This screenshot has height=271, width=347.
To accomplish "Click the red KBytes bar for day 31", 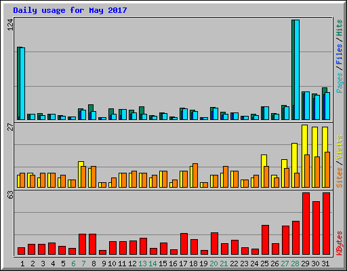I will (x=326, y=224).
